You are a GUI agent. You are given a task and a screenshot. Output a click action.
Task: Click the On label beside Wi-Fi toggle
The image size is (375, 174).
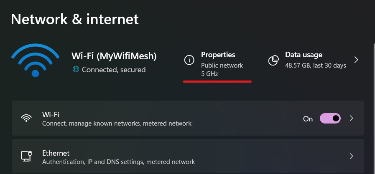click(x=308, y=119)
